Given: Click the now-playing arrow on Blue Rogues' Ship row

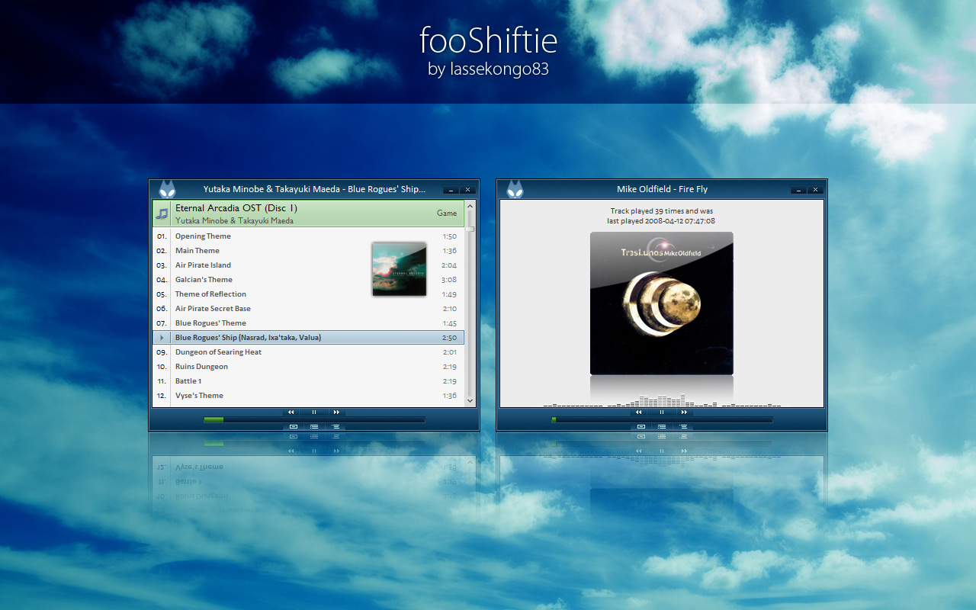Looking at the screenshot, I should [x=162, y=338].
